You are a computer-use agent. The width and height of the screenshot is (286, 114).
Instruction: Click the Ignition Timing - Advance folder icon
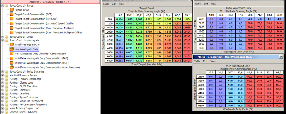[x=7, y=112]
